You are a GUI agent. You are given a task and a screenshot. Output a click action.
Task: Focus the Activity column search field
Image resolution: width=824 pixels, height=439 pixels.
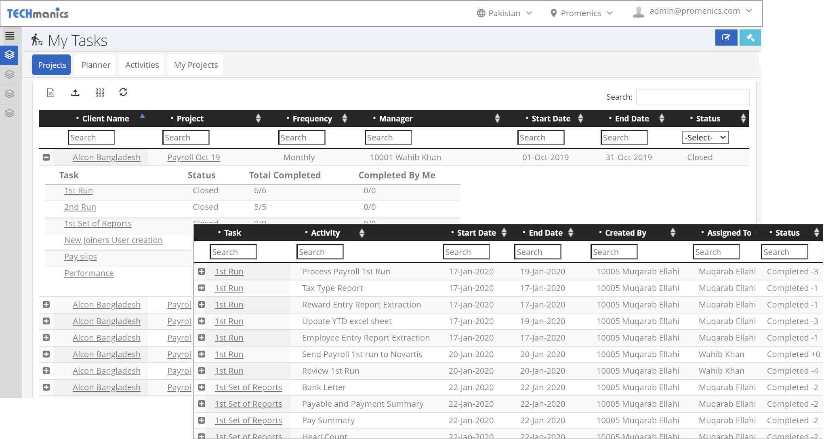tap(320, 252)
